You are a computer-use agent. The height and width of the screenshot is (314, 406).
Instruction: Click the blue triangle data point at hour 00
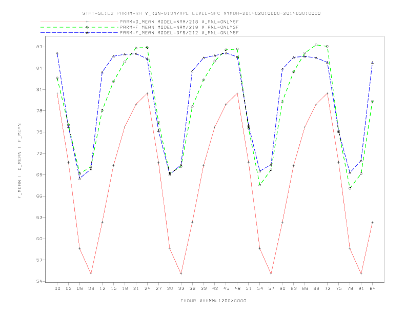(57, 53)
